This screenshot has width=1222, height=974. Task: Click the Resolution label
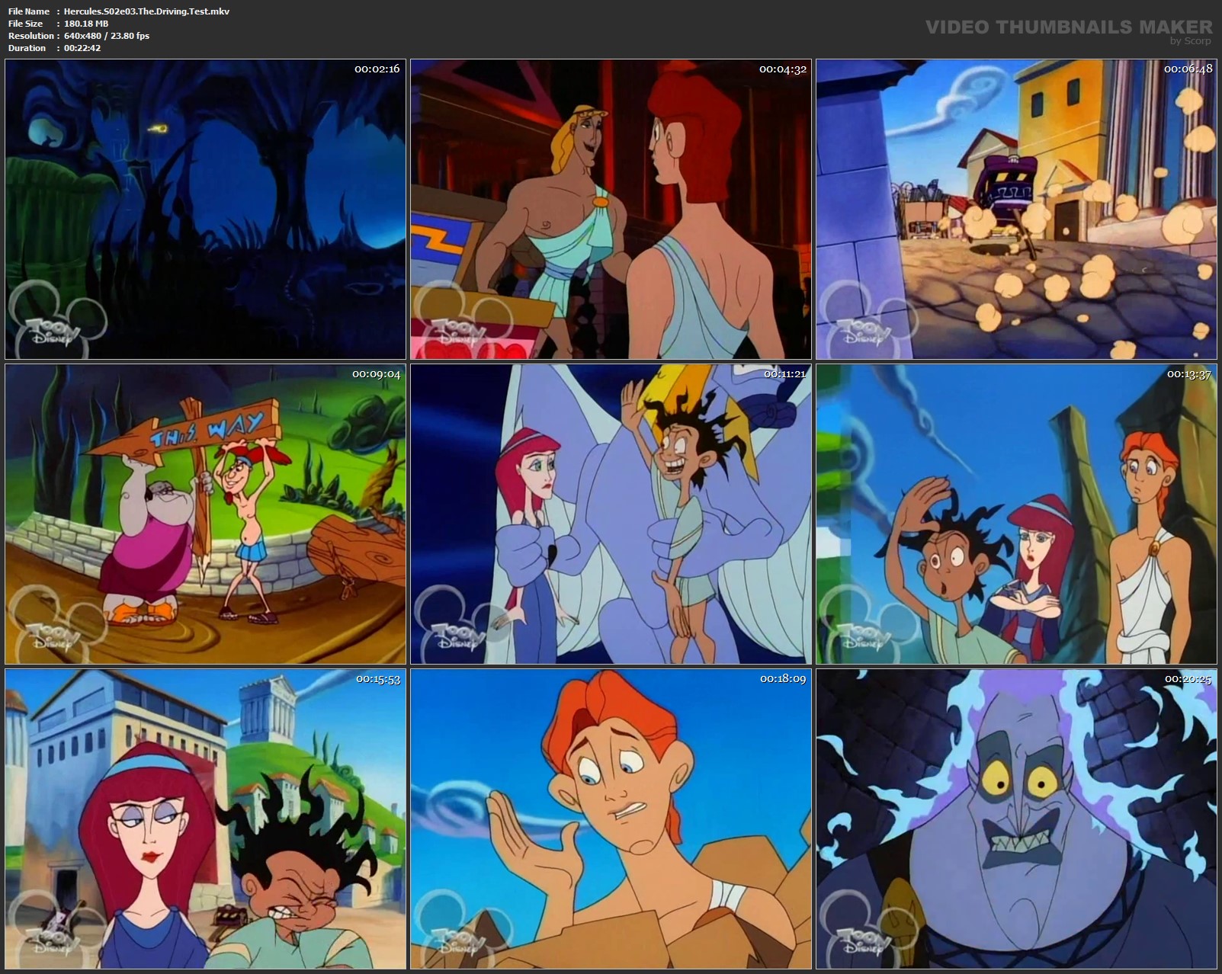30,36
